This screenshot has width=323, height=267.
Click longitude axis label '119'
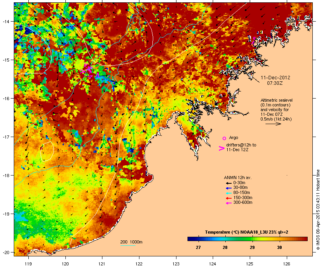click(28, 264)
